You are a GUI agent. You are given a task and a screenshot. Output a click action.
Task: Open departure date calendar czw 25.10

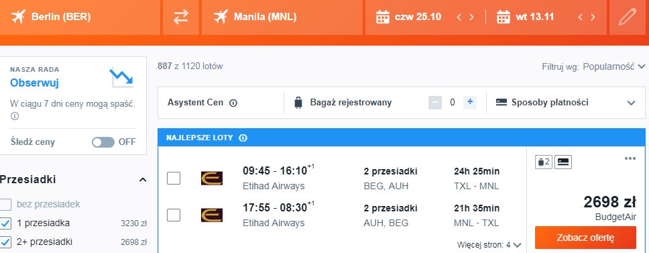[409, 17]
